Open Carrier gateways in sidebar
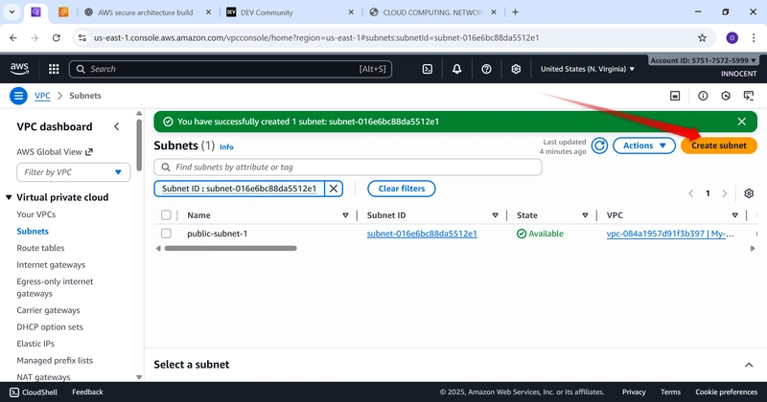Viewport: 767px width, 402px height. pos(49,310)
